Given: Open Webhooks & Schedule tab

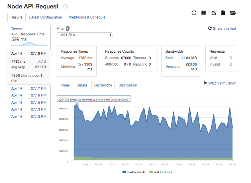Looking at the screenshot, I should (x=87, y=17).
